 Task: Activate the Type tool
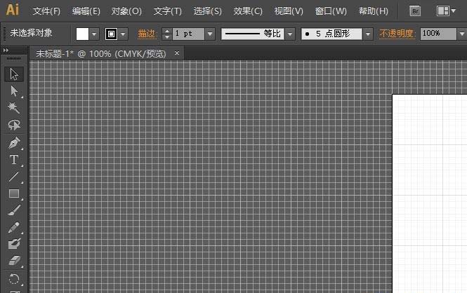[x=14, y=159]
